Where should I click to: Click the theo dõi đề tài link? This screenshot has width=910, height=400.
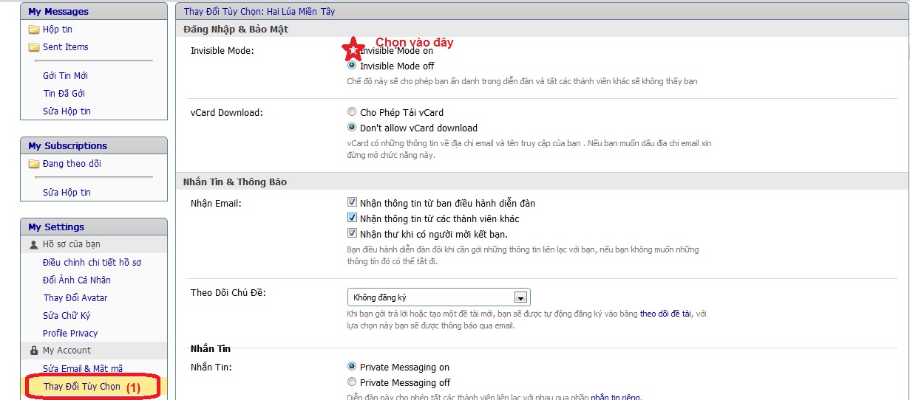click(665, 314)
